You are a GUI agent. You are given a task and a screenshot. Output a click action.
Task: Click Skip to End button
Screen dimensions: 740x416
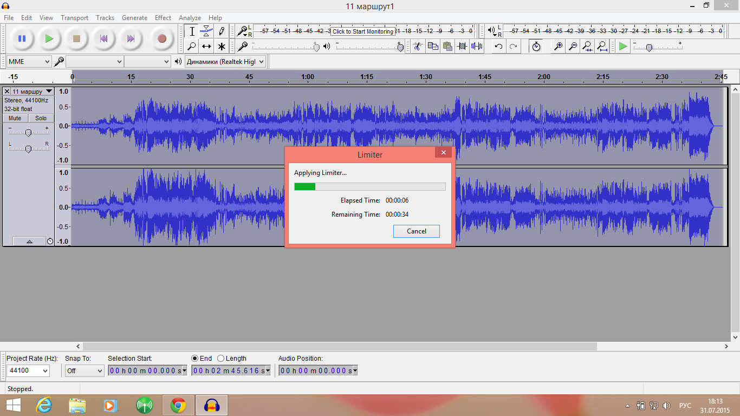click(x=131, y=38)
